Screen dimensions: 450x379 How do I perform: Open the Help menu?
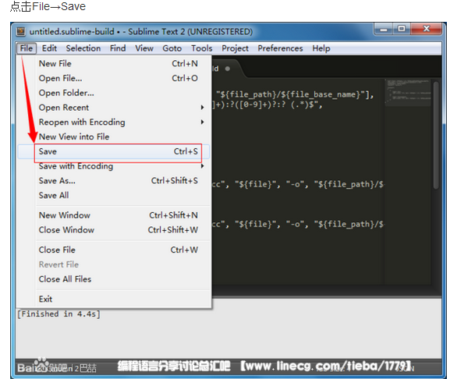pyautogui.click(x=321, y=48)
